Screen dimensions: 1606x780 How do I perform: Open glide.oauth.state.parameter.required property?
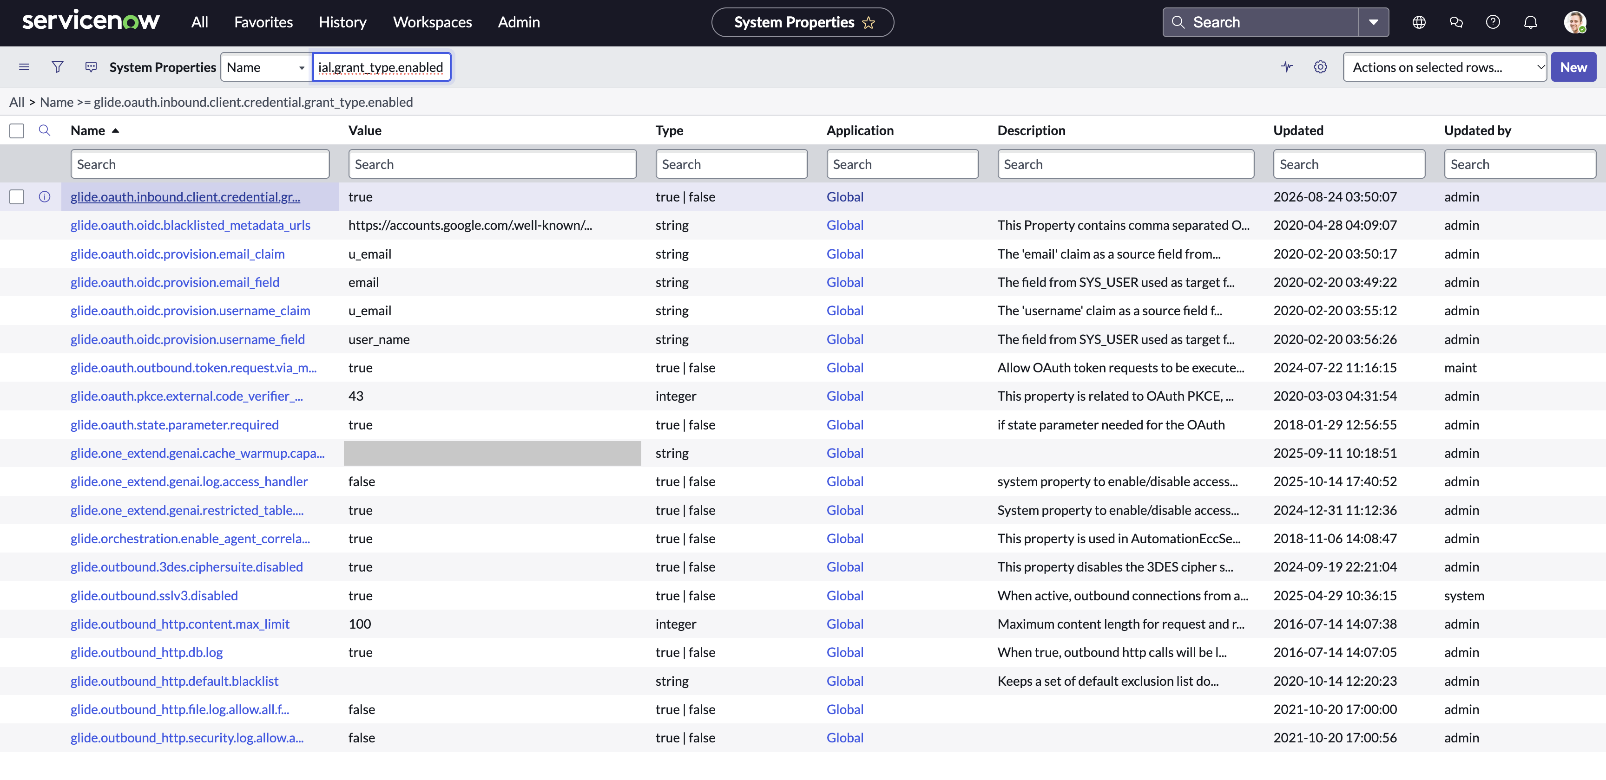pyautogui.click(x=175, y=425)
